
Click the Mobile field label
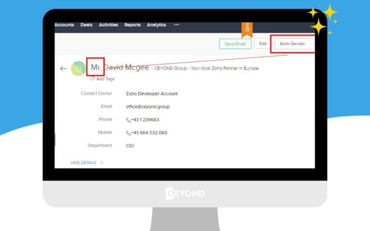(x=105, y=132)
